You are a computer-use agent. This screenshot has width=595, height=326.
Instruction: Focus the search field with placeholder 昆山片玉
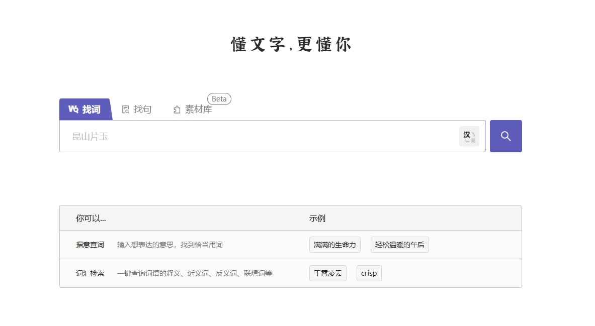tap(262, 136)
